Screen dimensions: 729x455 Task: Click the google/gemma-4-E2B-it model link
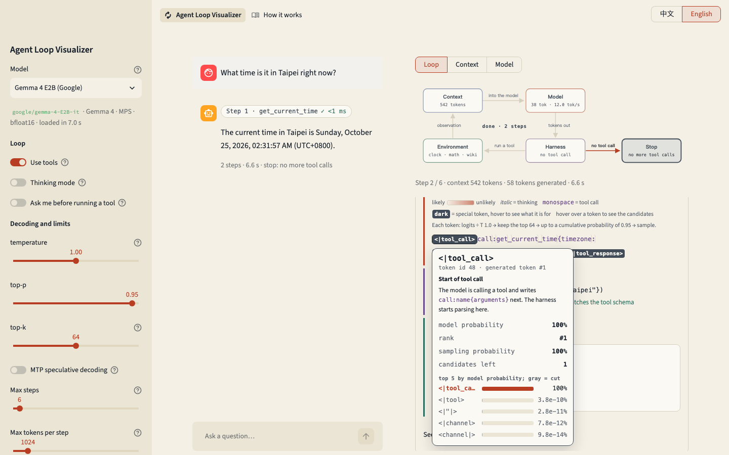pyautogui.click(x=46, y=112)
